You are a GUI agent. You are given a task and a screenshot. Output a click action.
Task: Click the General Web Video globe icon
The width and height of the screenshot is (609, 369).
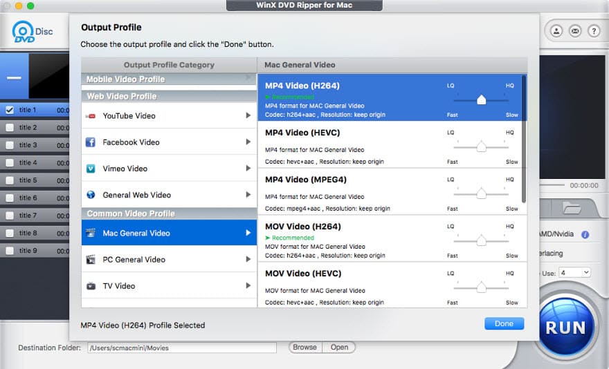[90, 195]
